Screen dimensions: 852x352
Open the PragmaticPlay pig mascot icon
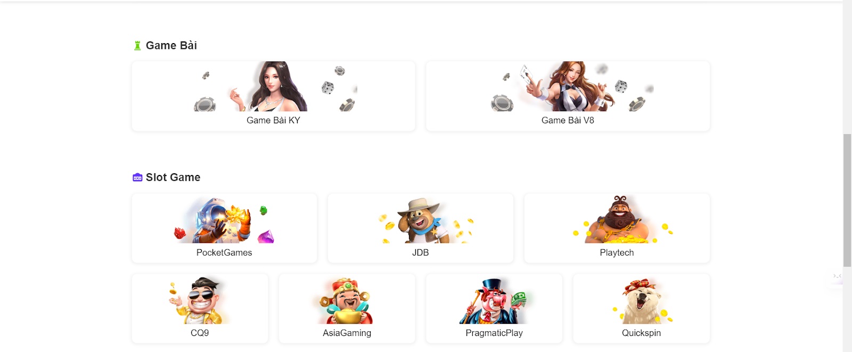pos(494,301)
